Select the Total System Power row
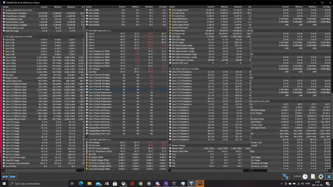 point(210,22)
